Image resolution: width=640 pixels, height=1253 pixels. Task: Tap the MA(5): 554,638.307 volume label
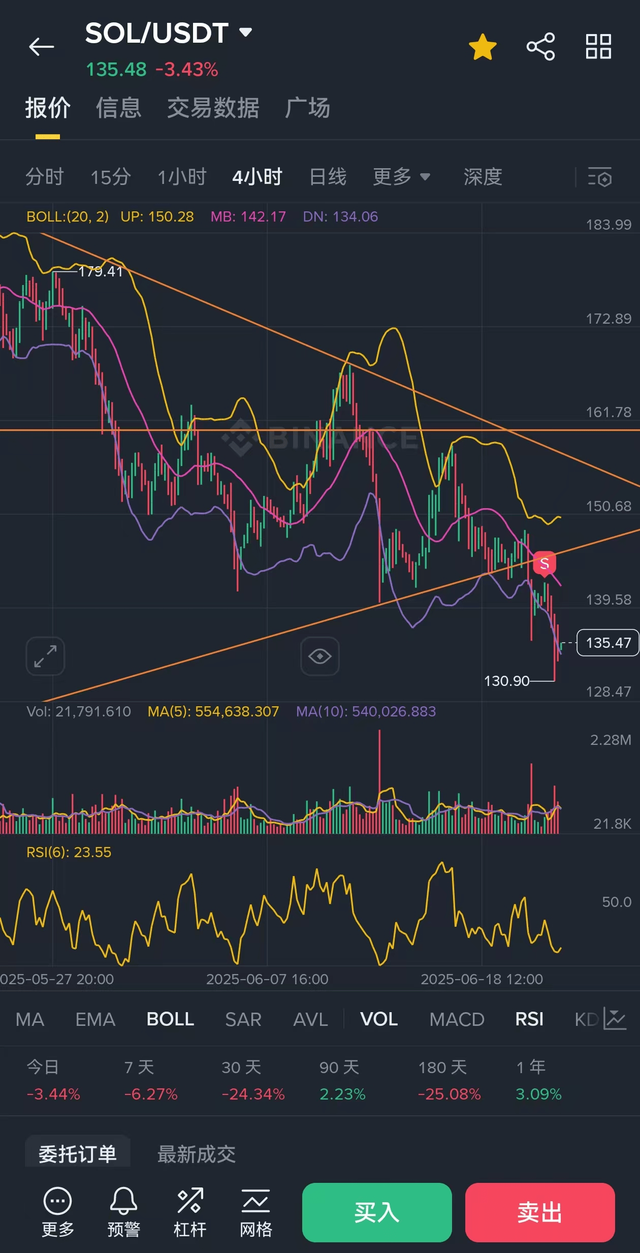(213, 711)
